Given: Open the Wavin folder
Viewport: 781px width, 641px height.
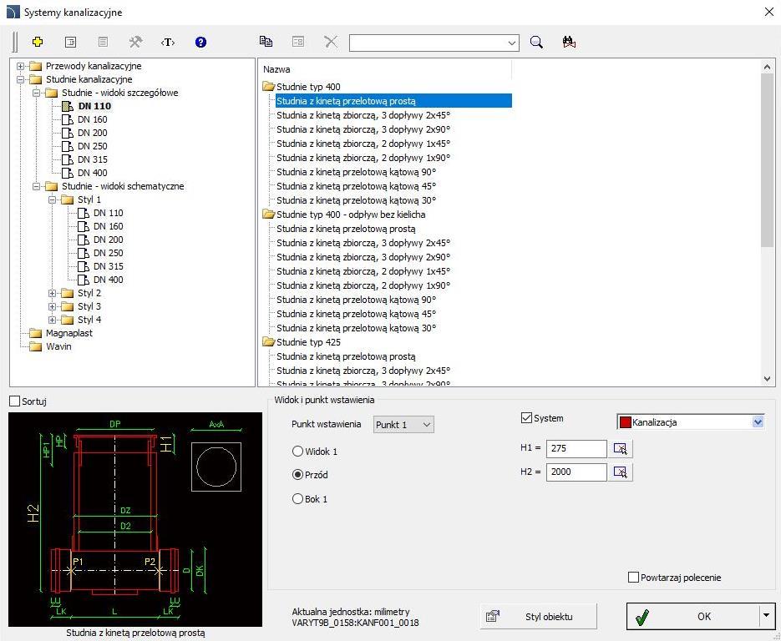Looking at the screenshot, I should click(x=58, y=346).
